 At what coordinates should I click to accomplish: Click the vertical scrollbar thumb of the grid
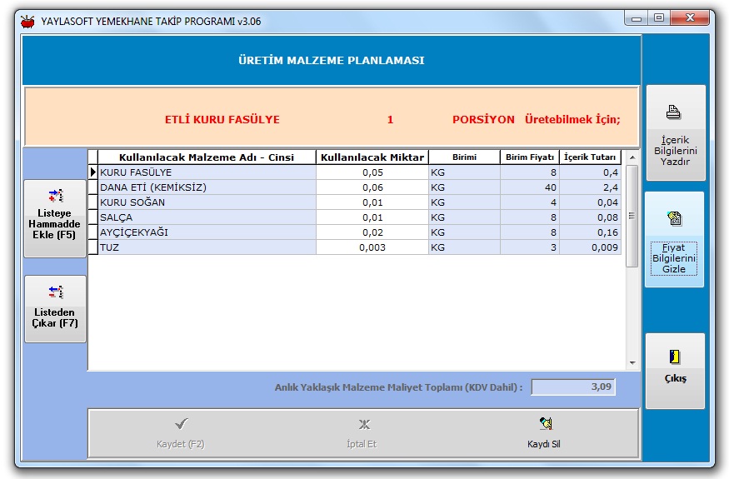coord(632,216)
